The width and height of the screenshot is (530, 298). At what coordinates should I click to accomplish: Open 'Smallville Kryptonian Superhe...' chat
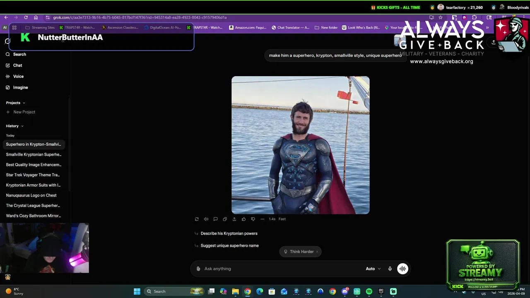point(34,154)
